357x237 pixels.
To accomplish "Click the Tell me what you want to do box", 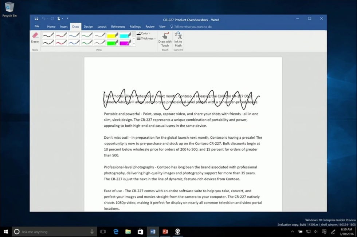I will click(x=191, y=27).
